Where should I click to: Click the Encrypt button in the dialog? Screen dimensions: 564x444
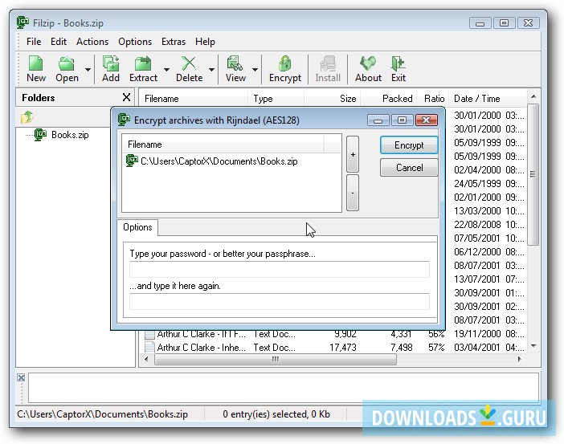click(409, 145)
